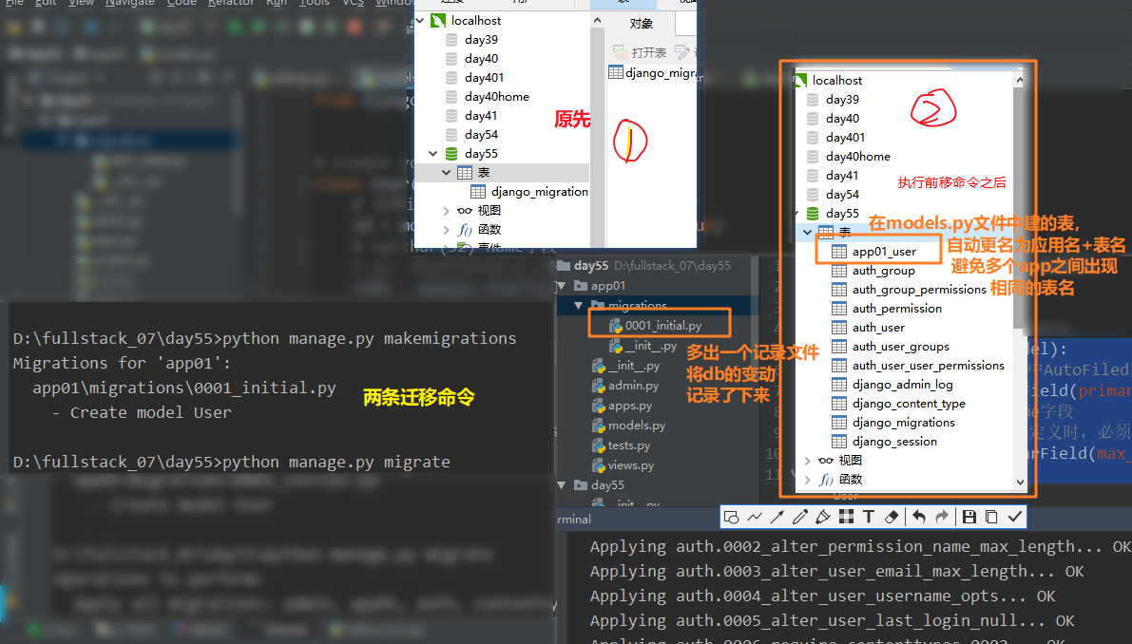
Task: Open tests.py in project tree
Action: tap(629, 445)
